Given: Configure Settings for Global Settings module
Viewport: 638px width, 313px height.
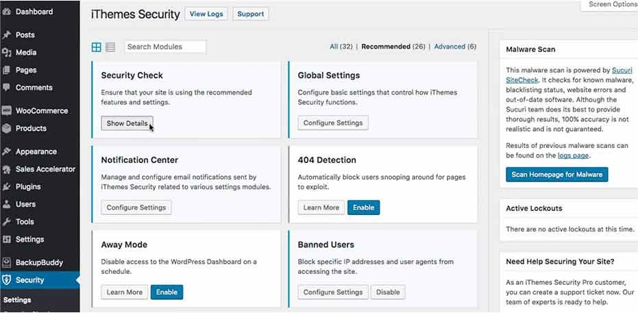Looking at the screenshot, I should click(333, 123).
